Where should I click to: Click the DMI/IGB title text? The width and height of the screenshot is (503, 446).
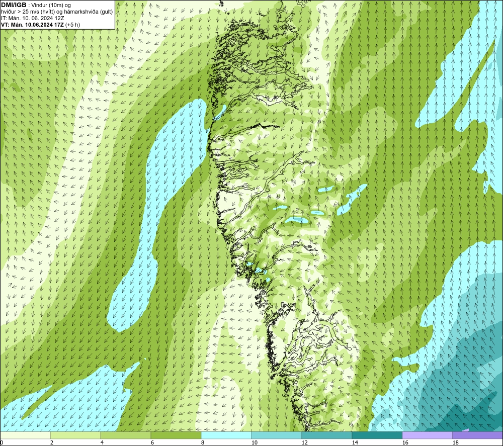14,5
